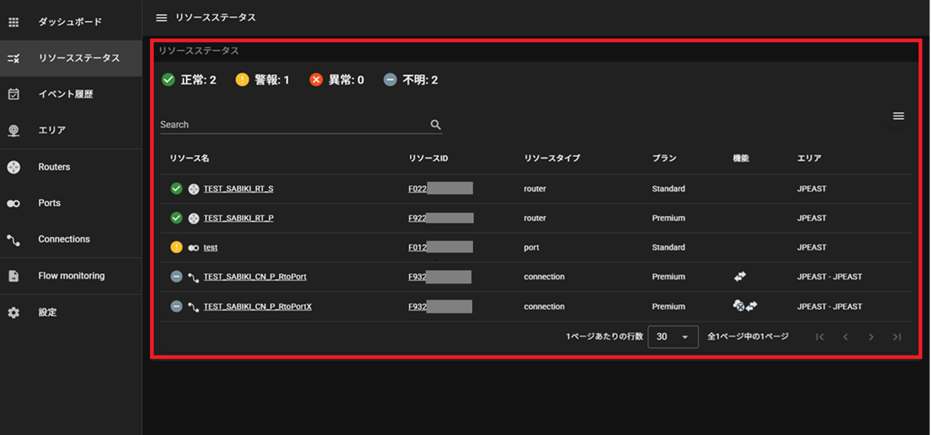Sort by エリア column header
The width and height of the screenshot is (931, 435).
(x=809, y=158)
